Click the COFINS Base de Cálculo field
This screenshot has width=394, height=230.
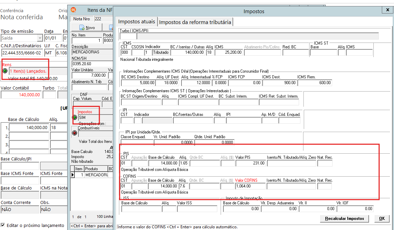pos(163,186)
